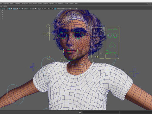Select the blue lines control in face panel
This screenshot has height=114, width=152.
click(117, 55)
